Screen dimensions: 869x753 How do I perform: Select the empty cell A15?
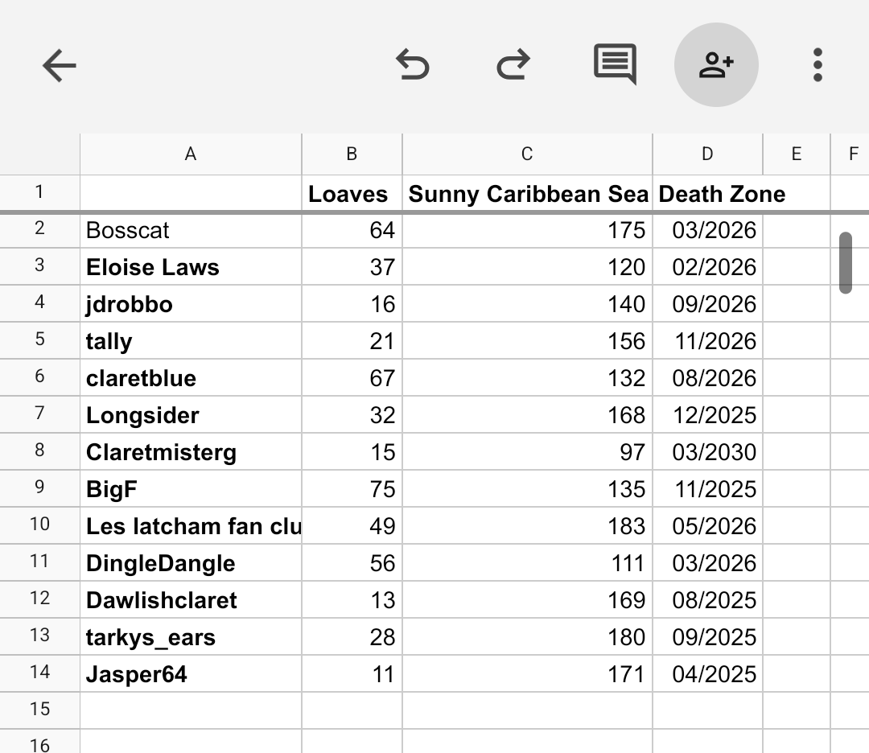[191, 710]
